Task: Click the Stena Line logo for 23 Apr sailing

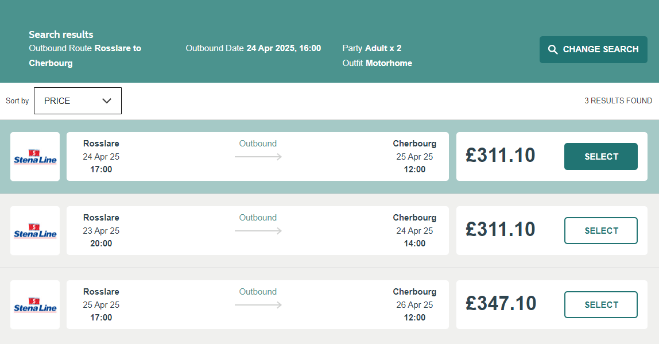Action: [35, 231]
